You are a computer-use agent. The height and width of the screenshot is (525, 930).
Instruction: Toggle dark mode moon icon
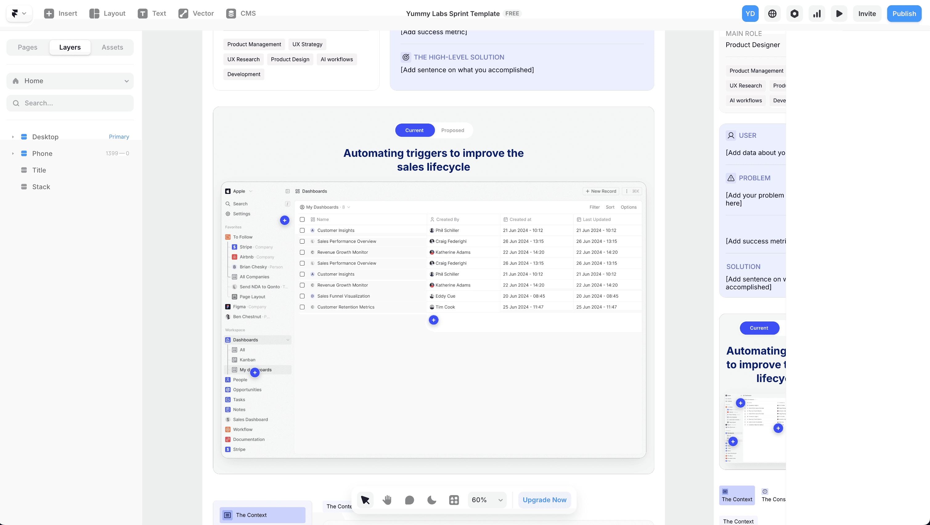click(432, 500)
